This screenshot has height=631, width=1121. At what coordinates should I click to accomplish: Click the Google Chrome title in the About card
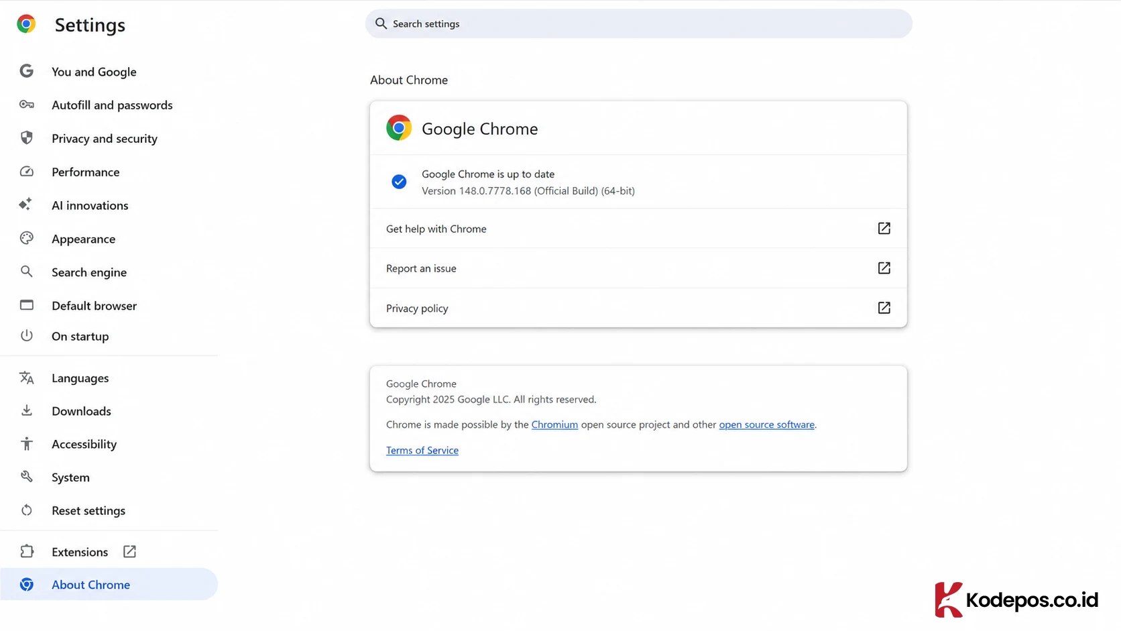point(480,129)
